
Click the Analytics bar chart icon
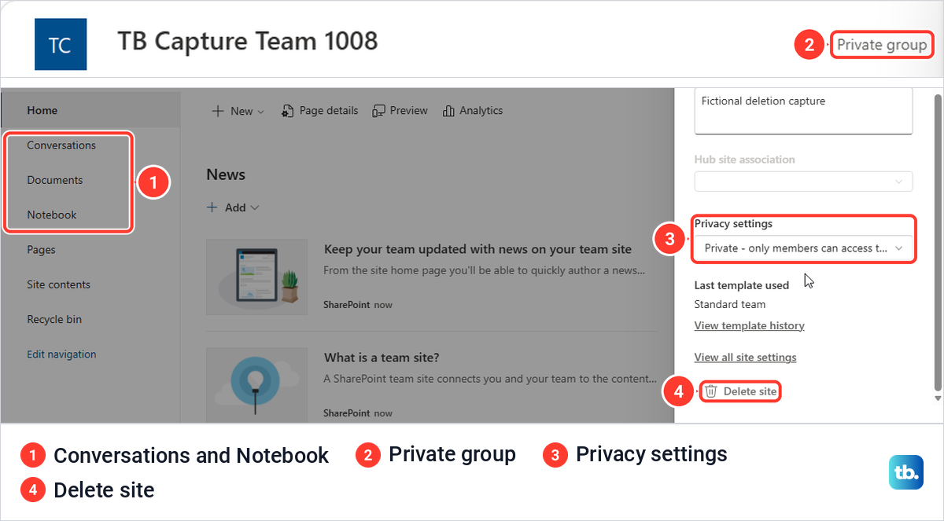448,111
